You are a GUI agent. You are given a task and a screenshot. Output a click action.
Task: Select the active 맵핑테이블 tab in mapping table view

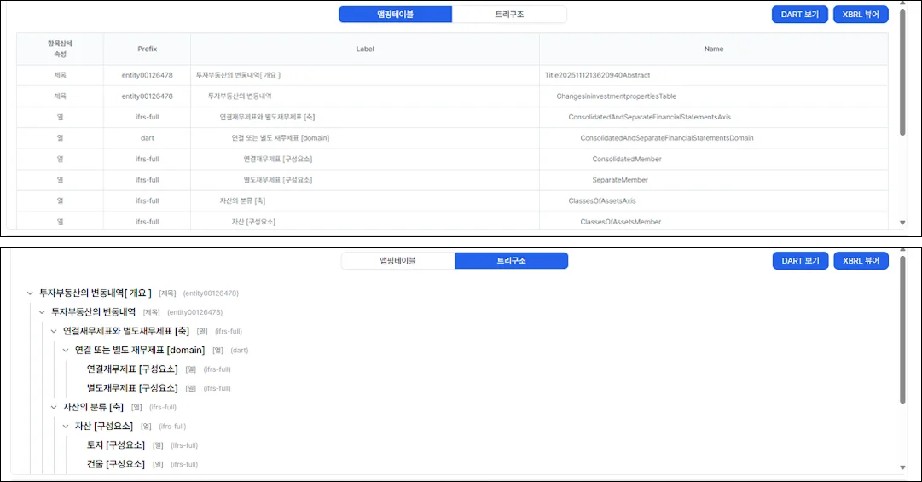click(395, 15)
